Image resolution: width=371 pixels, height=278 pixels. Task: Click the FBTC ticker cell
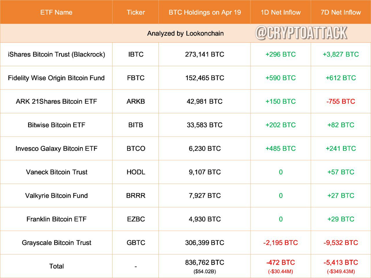pos(136,78)
